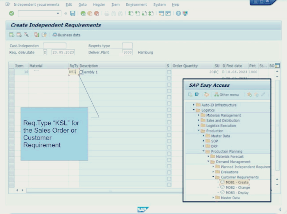Image resolution: width=287 pixels, height=214 pixels.
Task: Open the Help question mark icon
Action: point(178,13)
